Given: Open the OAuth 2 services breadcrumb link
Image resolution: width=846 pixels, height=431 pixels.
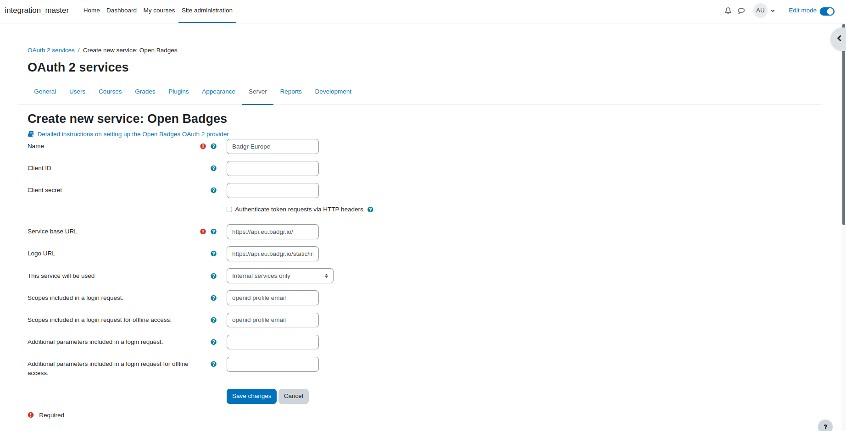Looking at the screenshot, I should (x=51, y=50).
